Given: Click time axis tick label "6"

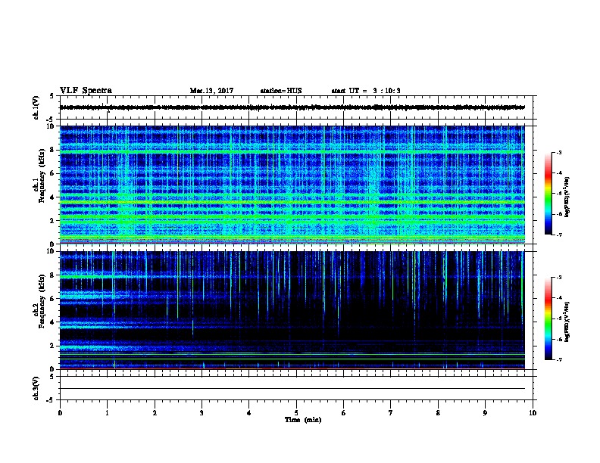Looking at the screenshot, I should (344, 413).
